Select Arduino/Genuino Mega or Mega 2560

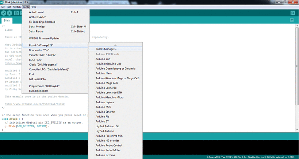coord(115,78)
